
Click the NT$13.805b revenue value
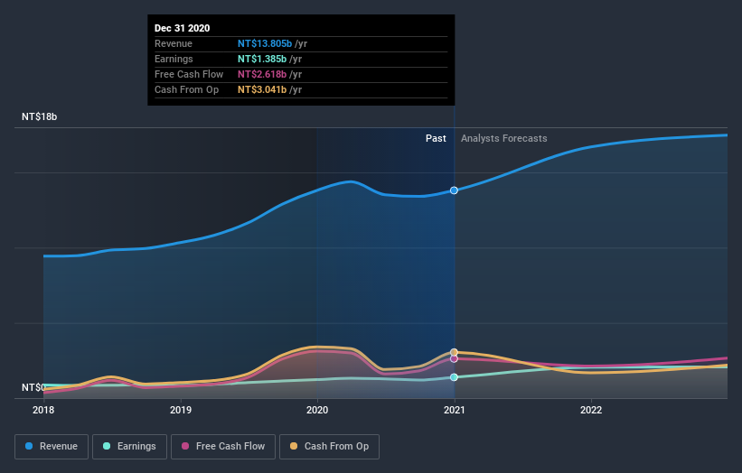pos(265,43)
